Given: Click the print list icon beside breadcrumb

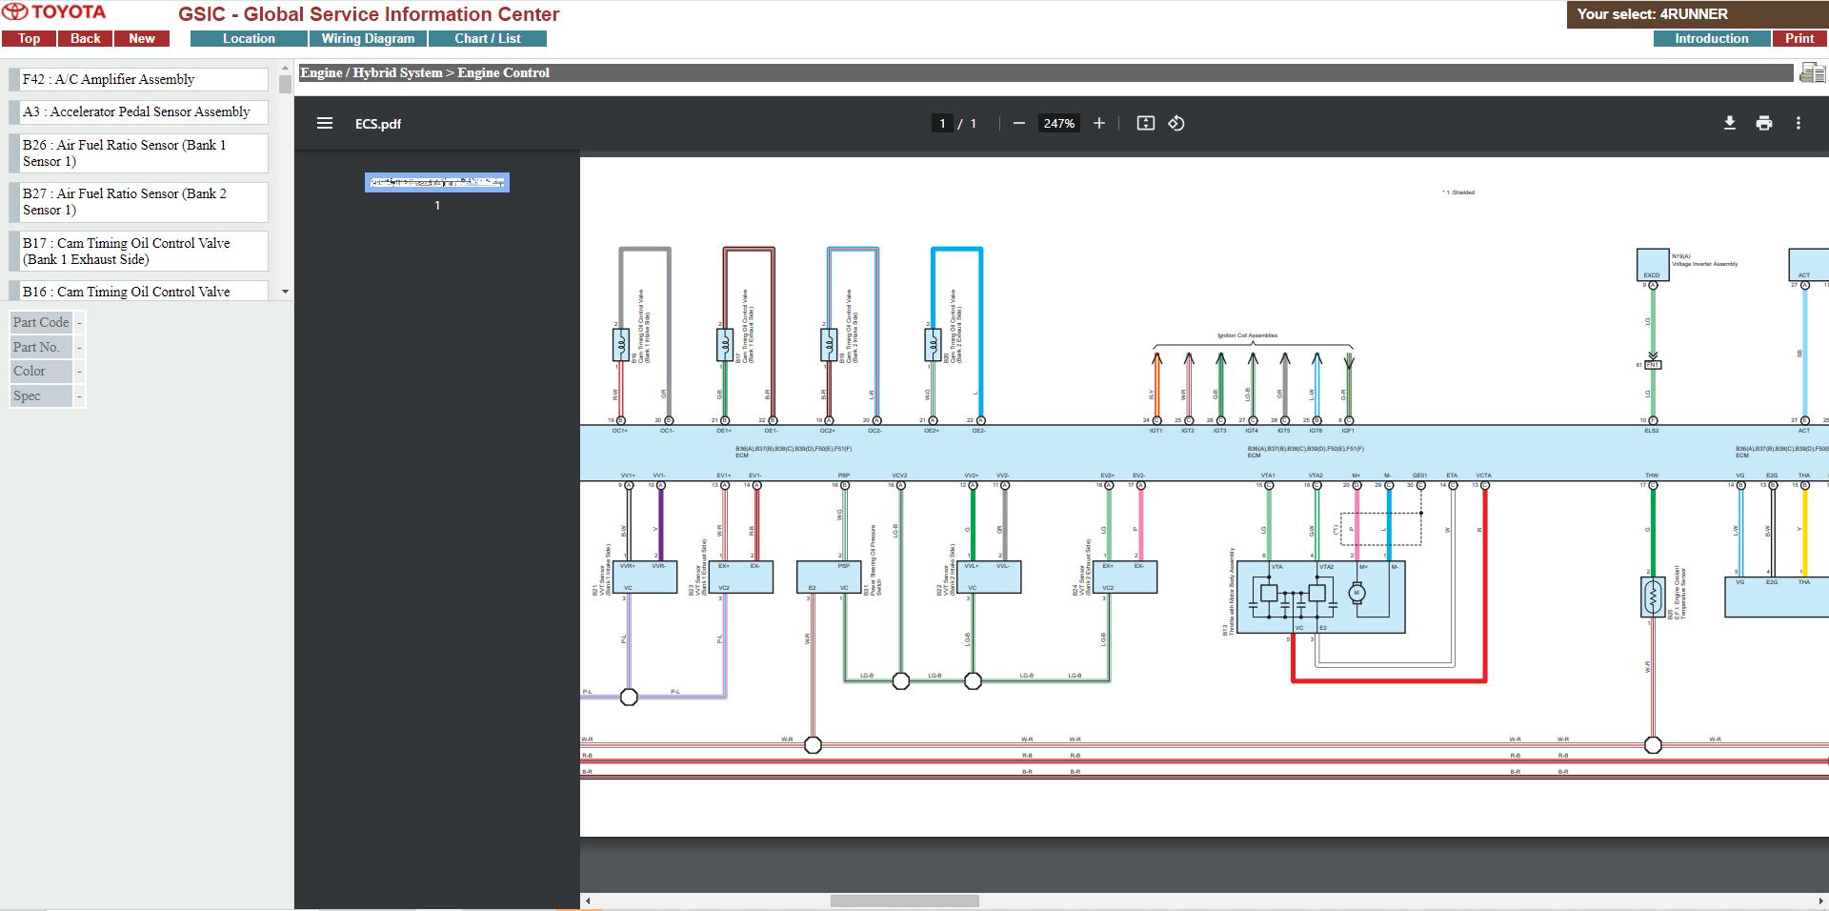Looking at the screenshot, I should point(1812,72).
